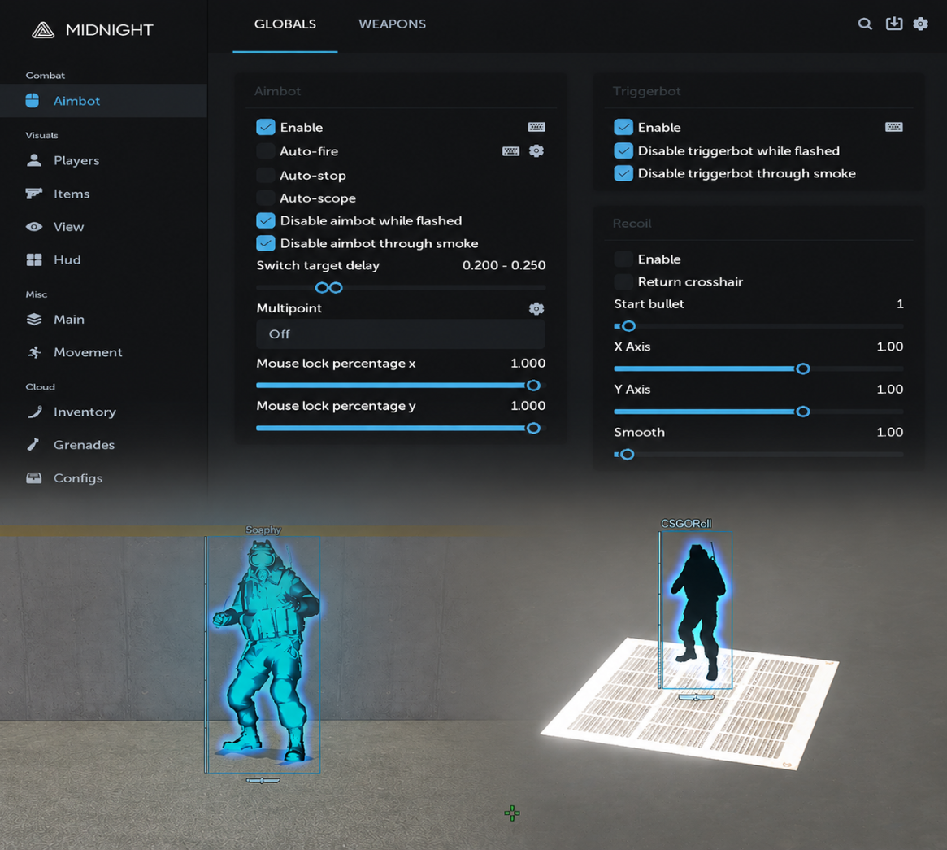This screenshot has height=850, width=947.
Task: Open the Auto-fire gear settings
Action: coord(536,150)
